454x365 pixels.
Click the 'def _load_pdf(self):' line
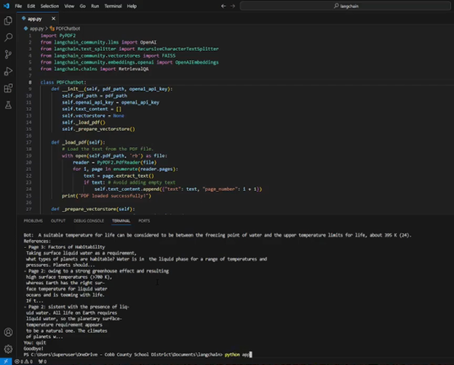click(78, 142)
